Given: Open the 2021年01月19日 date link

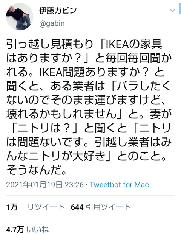Looking at the screenshot, I should [34, 185].
